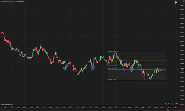Click the 1.16850 price axis label
This screenshot has height=111, width=185.
pos(182,5)
